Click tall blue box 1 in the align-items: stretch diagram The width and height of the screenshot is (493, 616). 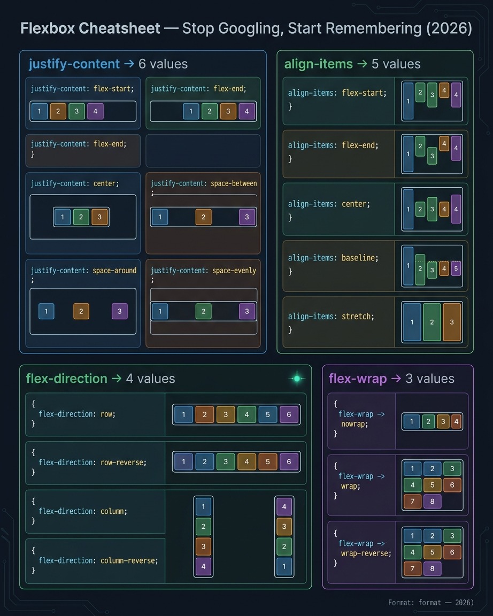pyautogui.click(x=412, y=322)
